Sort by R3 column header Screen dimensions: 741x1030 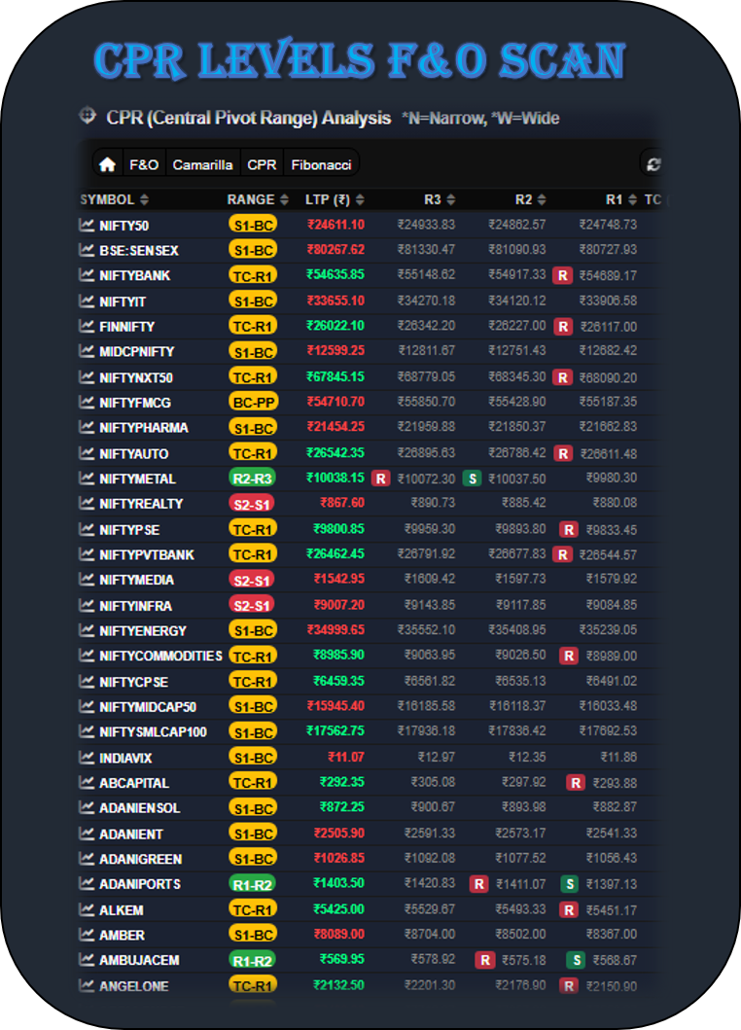tap(439, 199)
